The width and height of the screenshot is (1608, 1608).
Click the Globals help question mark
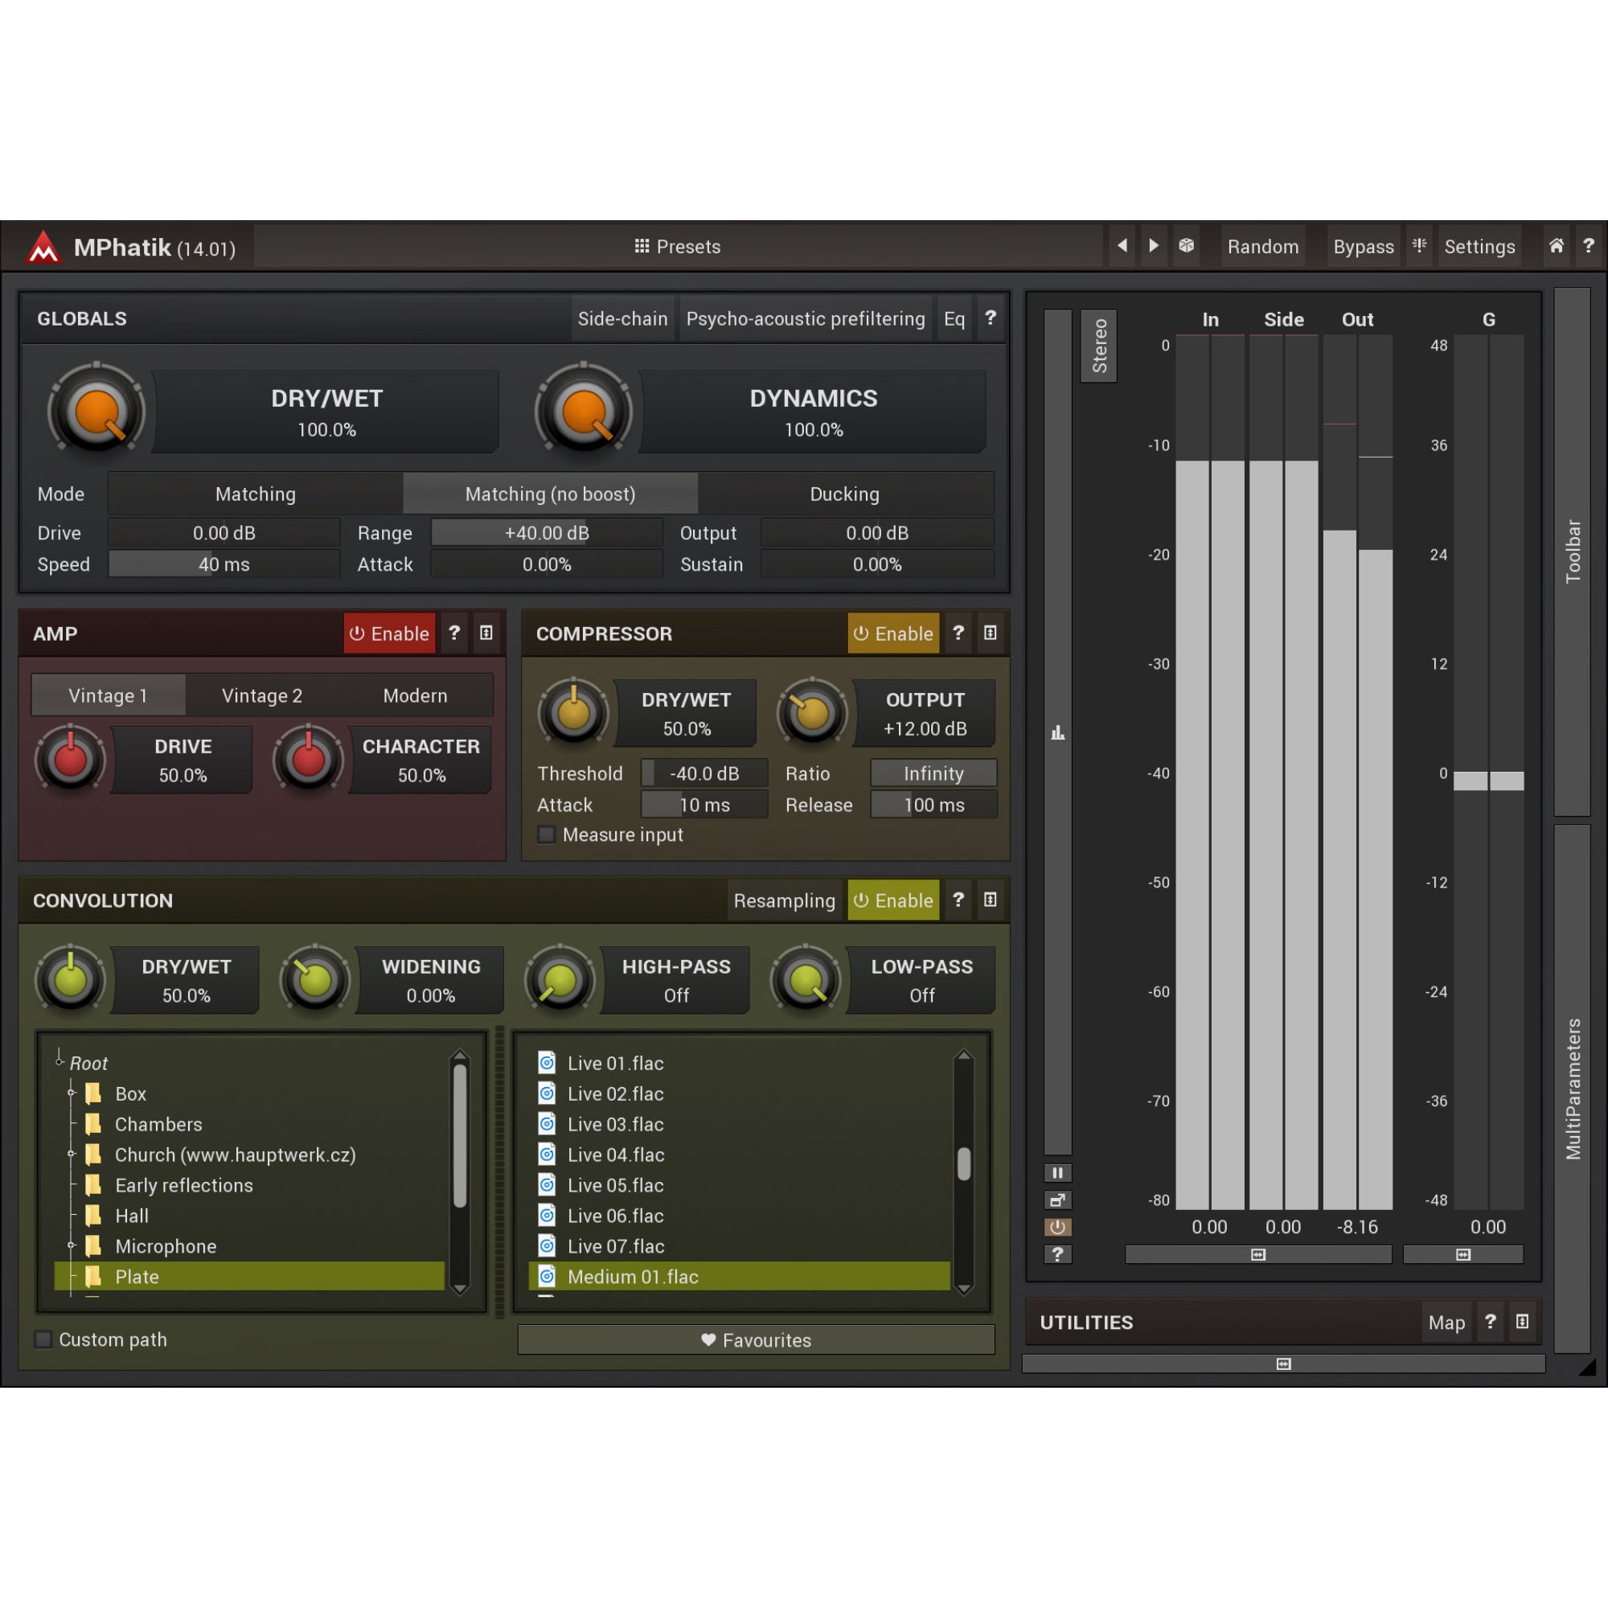(x=991, y=318)
